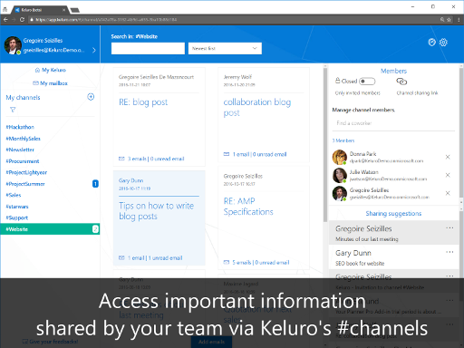Screen dimensions: 464x348
Task: Close the Keluro browser tab
Action: coord(63,10)
